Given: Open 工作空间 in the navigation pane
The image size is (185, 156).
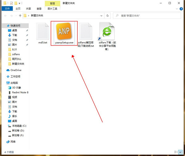Looking at the screenshot, I should [x=15, y=76].
